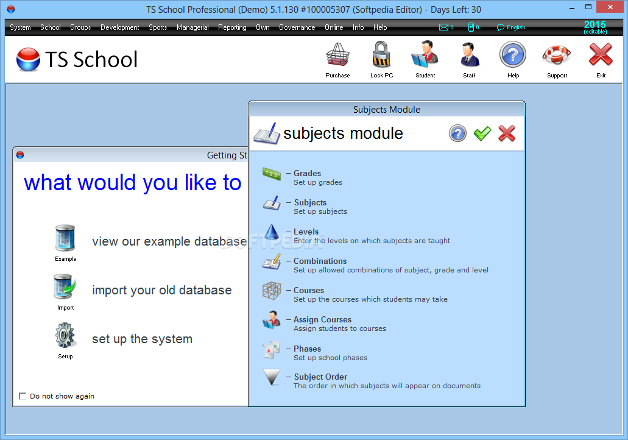628x440 pixels.
Task: Open the System menu
Action: pos(21,27)
